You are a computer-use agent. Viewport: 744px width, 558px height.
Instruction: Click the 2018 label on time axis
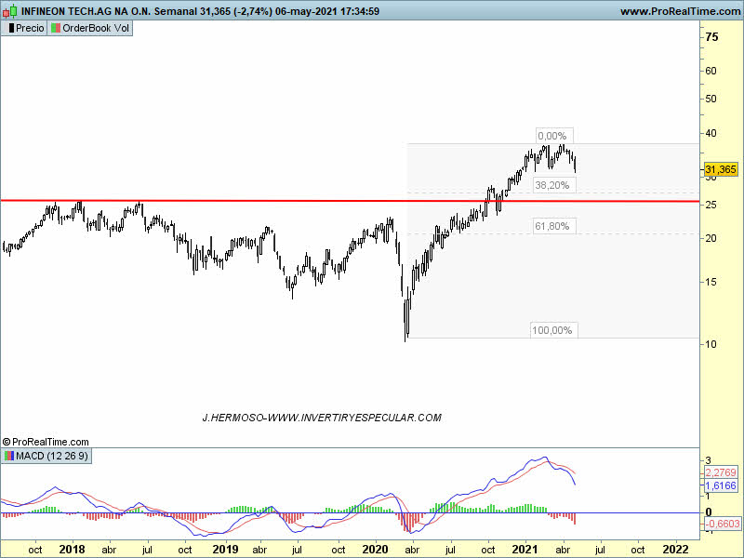point(72,549)
